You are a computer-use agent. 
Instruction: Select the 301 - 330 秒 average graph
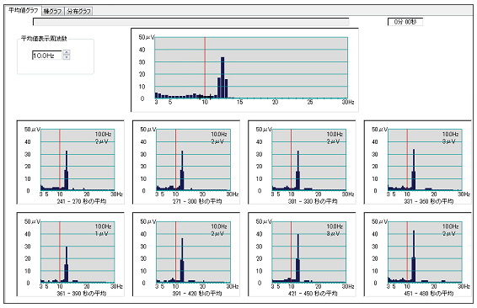[302, 162]
